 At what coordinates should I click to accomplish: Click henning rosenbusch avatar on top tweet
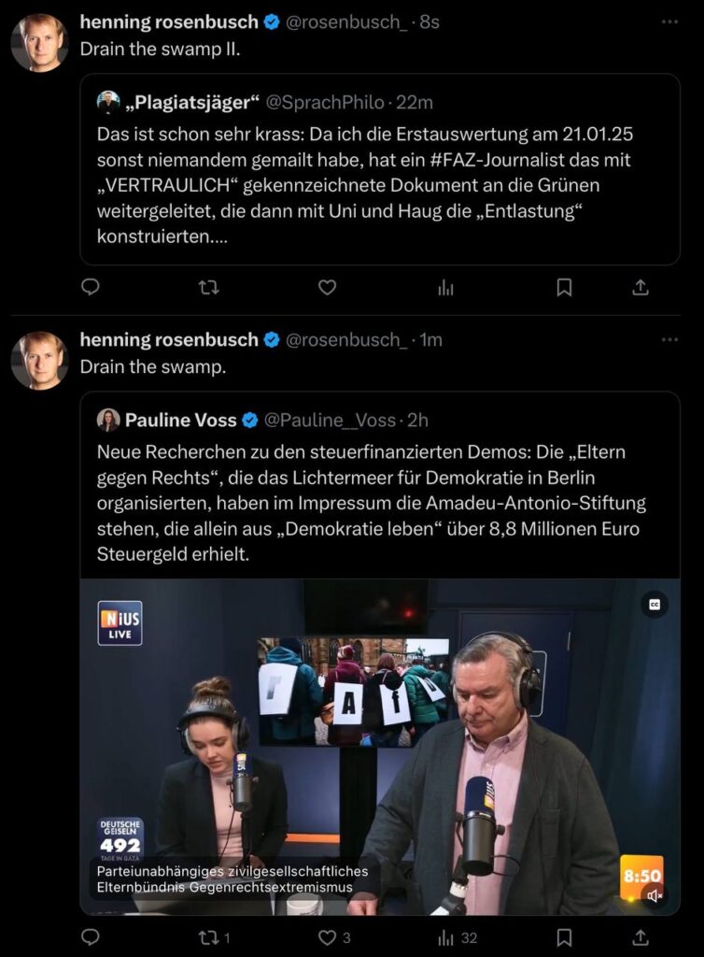[39, 43]
